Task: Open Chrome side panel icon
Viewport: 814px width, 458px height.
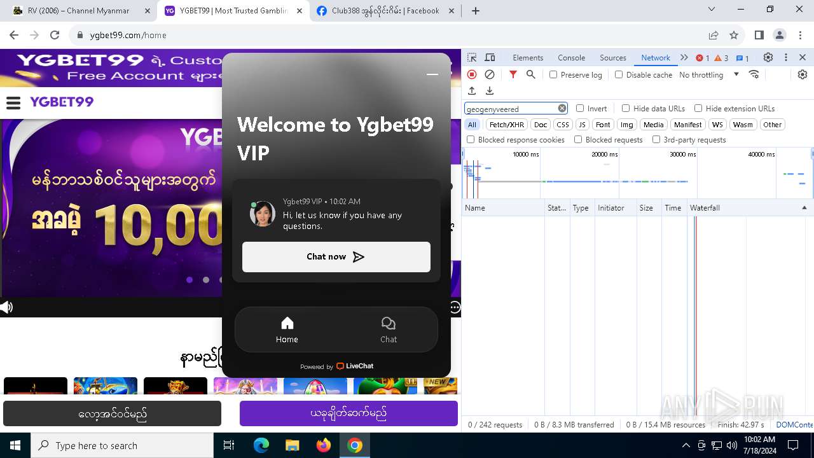Action: pos(759,35)
